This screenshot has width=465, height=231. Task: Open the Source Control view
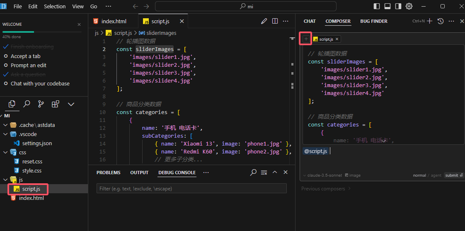pos(41,104)
